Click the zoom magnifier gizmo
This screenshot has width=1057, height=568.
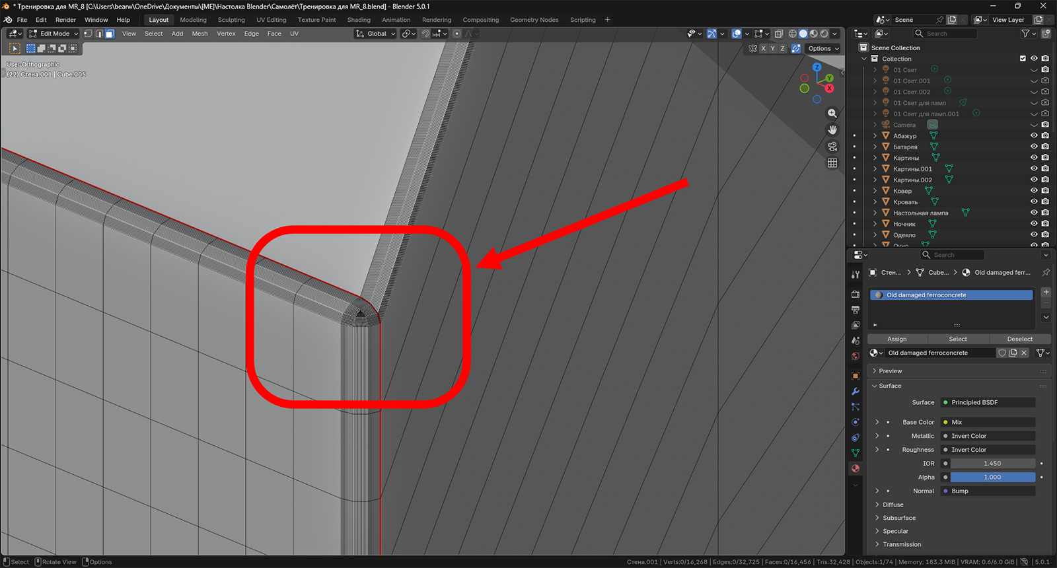(x=832, y=114)
